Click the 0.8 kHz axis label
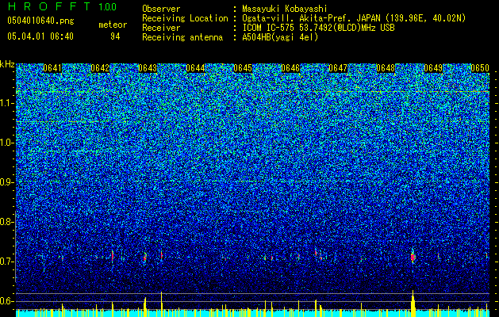Viewport: 499px width, 317px height. 7,222
